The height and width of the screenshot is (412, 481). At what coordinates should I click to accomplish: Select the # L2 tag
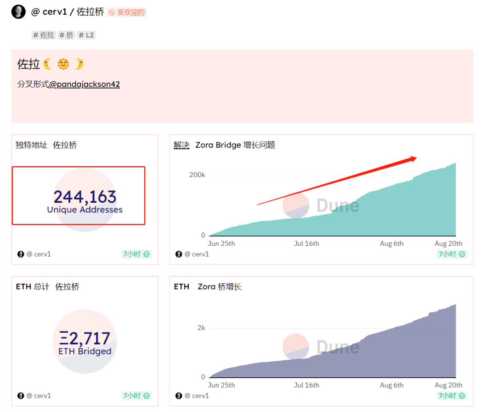[x=86, y=35]
